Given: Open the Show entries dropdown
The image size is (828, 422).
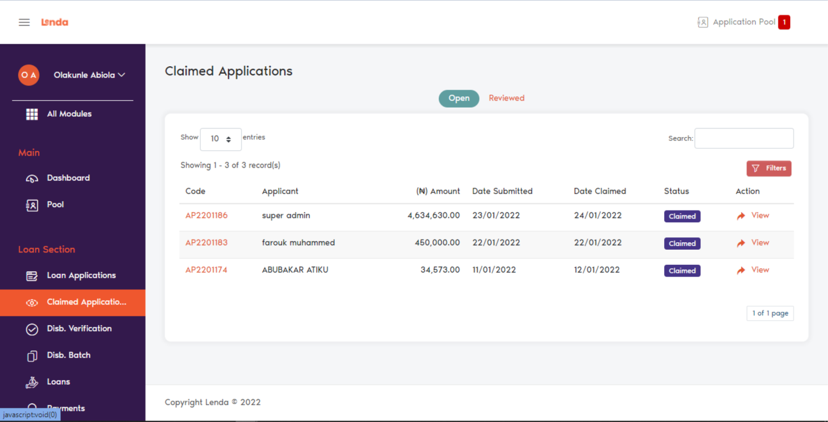Looking at the screenshot, I should point(220,139).
